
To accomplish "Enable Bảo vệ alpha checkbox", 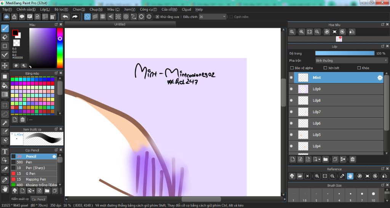I will click(292, 68).
